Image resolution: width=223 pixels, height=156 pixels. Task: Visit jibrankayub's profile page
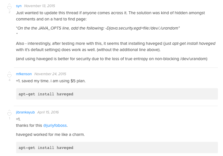coord(25,112)
